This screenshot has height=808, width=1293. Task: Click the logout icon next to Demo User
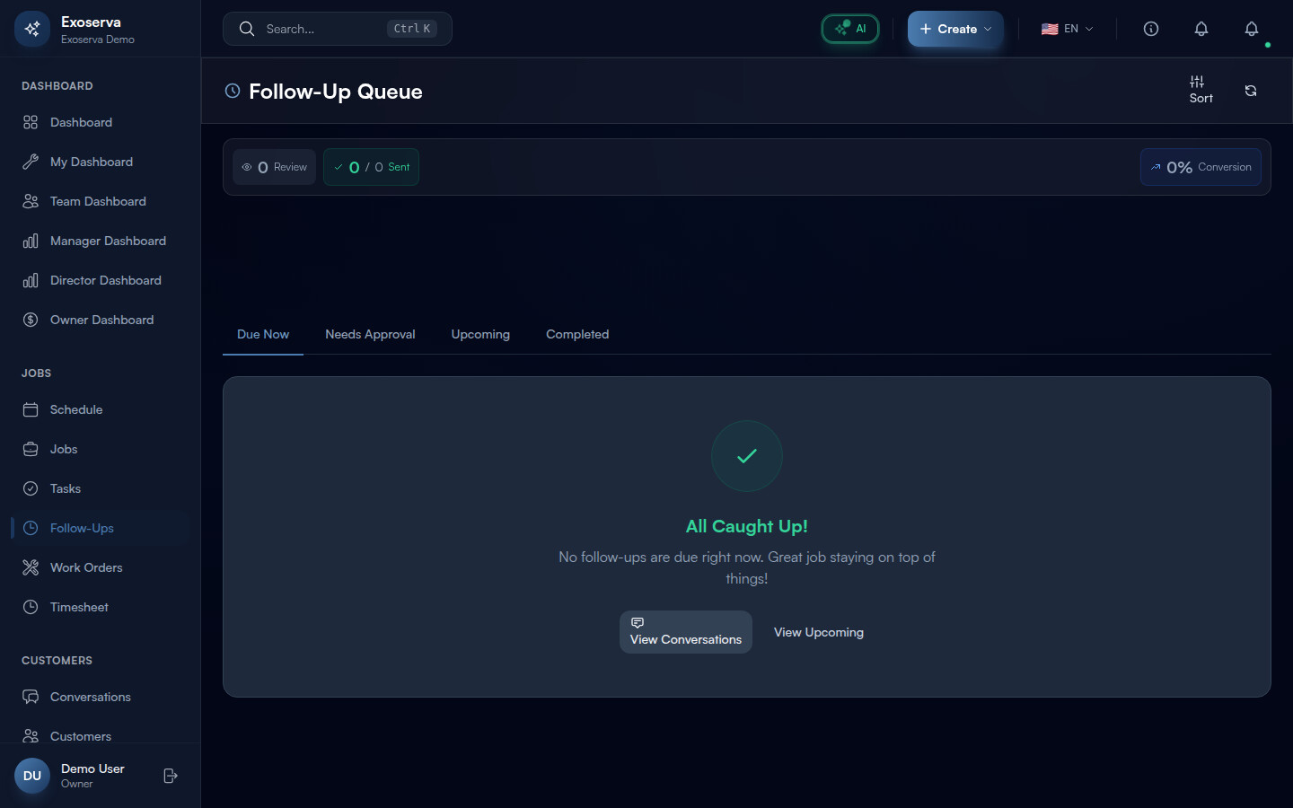coord(171,776)
